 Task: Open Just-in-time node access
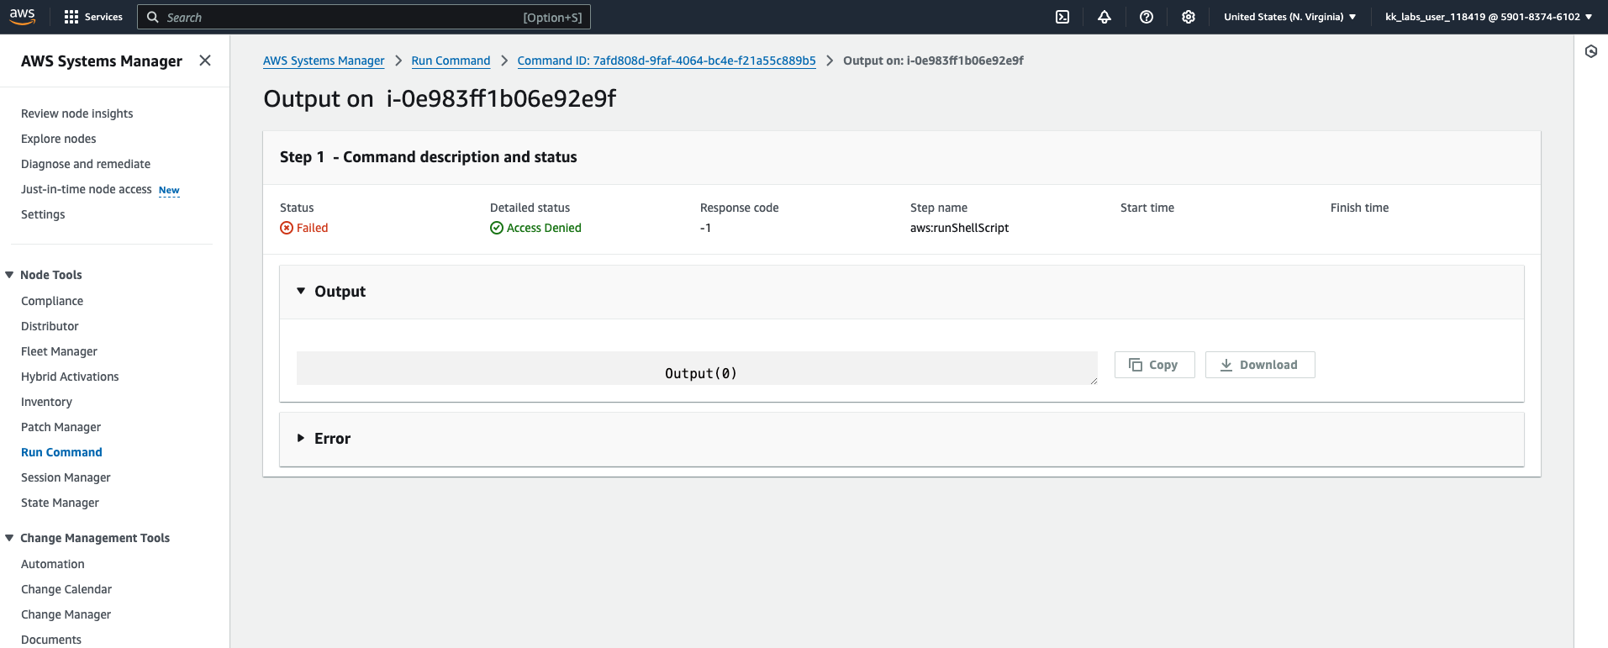(87, 189)
